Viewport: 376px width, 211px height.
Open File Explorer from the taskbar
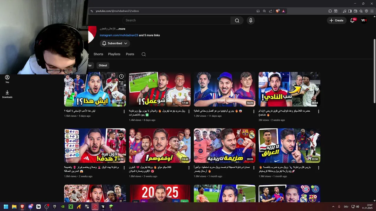14,207
